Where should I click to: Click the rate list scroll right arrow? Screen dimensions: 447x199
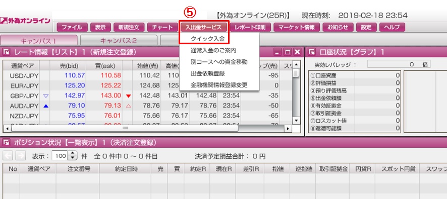pyautogui.click(x=288, y=129)
